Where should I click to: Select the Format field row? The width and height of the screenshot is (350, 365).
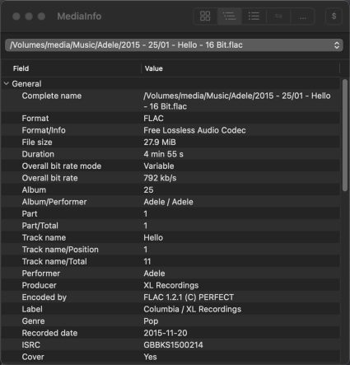[x=170, y=119]
